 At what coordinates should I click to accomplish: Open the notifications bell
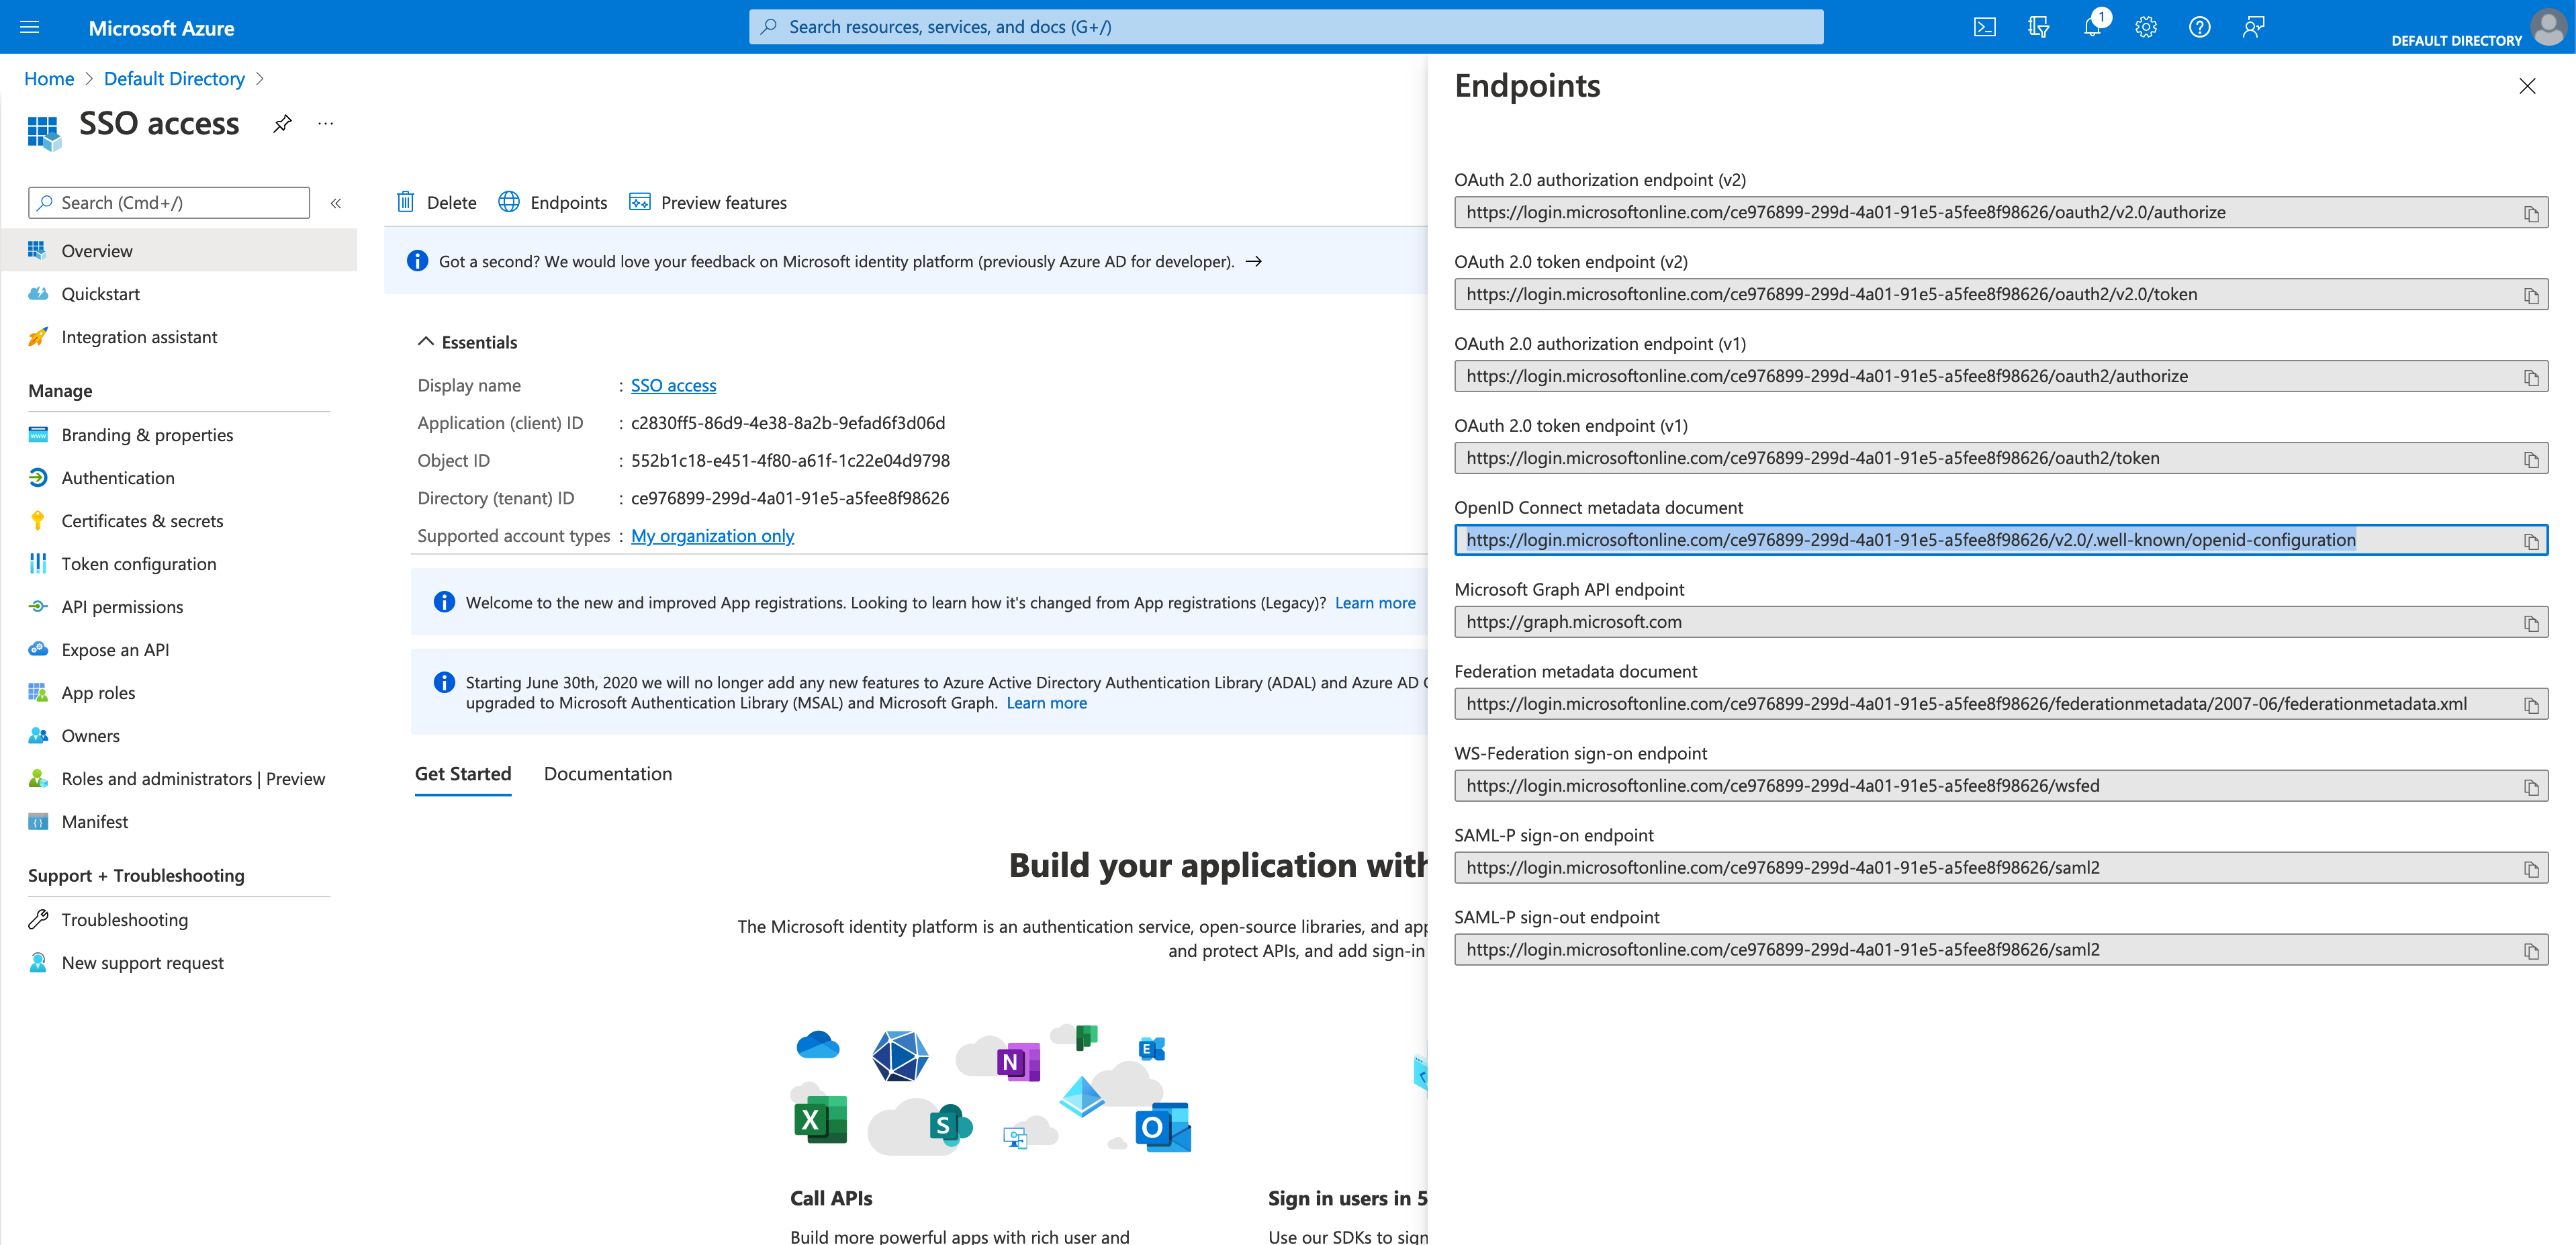[2092, 27]
